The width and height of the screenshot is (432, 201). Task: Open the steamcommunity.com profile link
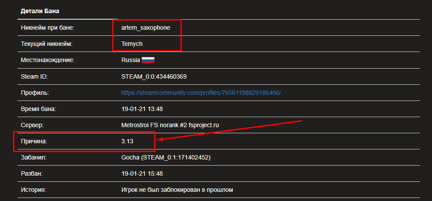coord(201,93)
